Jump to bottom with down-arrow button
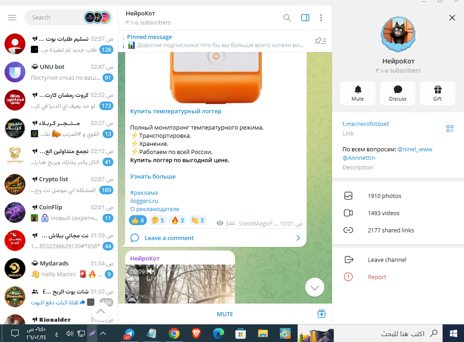This screenshot has width=464, height=342. pyautogui.click(x=315, y=287)
